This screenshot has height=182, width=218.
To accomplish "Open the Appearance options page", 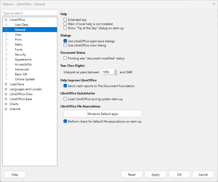I will tap(23, 59).
